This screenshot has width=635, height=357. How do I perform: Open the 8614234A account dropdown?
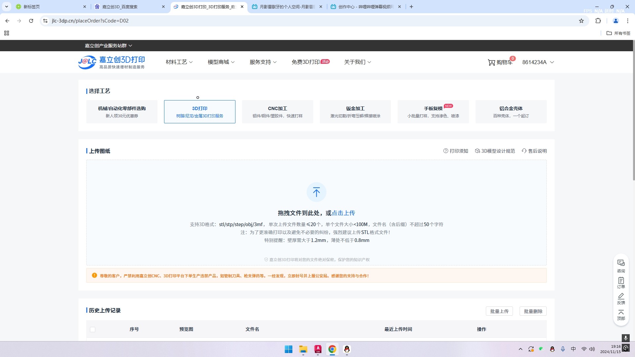(538, 62)
